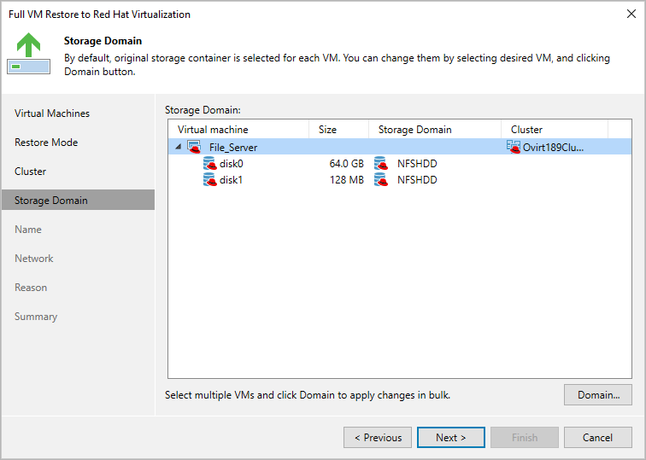Click the Next button
This screenshot has height=460, width=646.
click(x=450, y=437)
